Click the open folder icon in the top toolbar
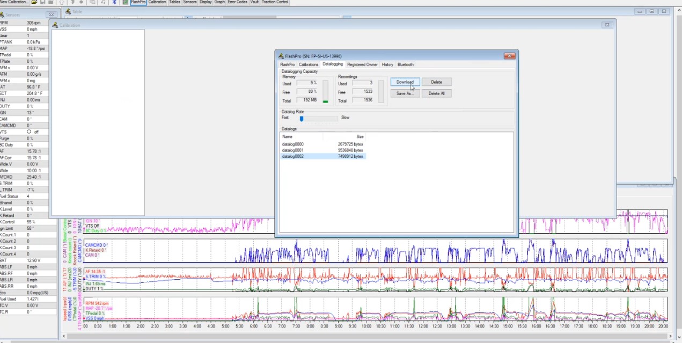This screenshot has width=682, height=343. [x=34, y=2]
